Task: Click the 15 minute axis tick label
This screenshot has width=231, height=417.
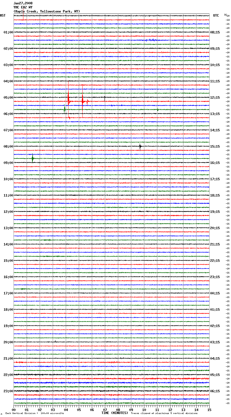Action: coord(209,410)
